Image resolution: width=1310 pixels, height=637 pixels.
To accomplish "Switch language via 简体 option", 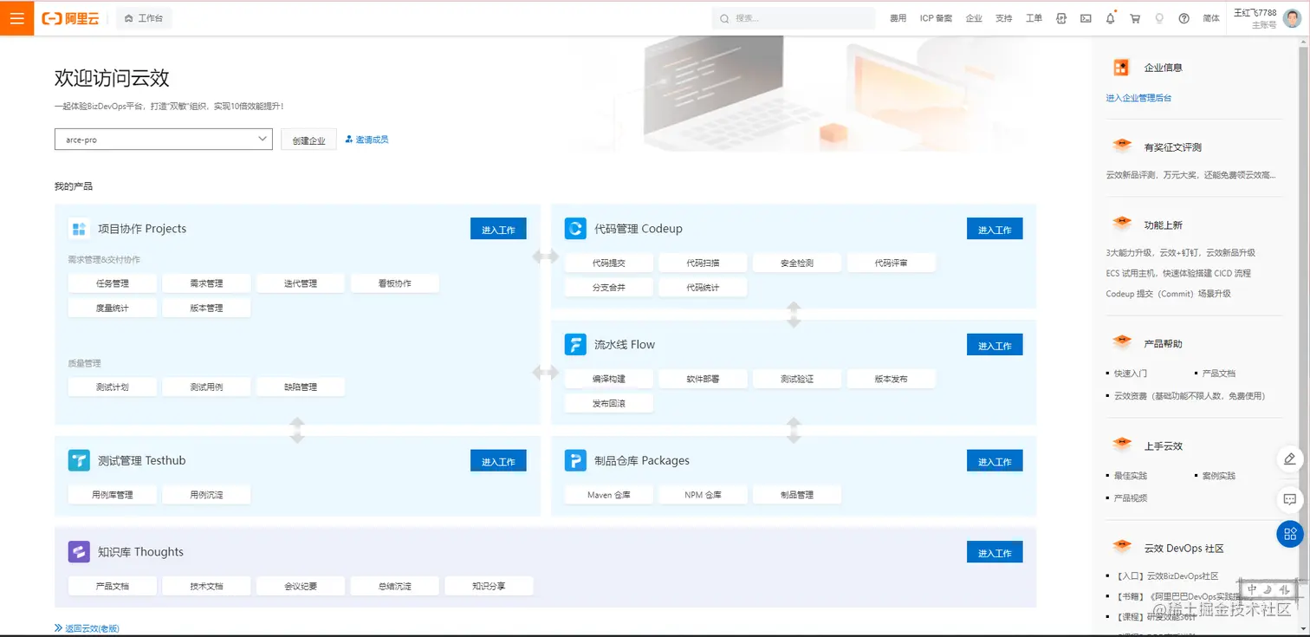I will (1211, 18).
